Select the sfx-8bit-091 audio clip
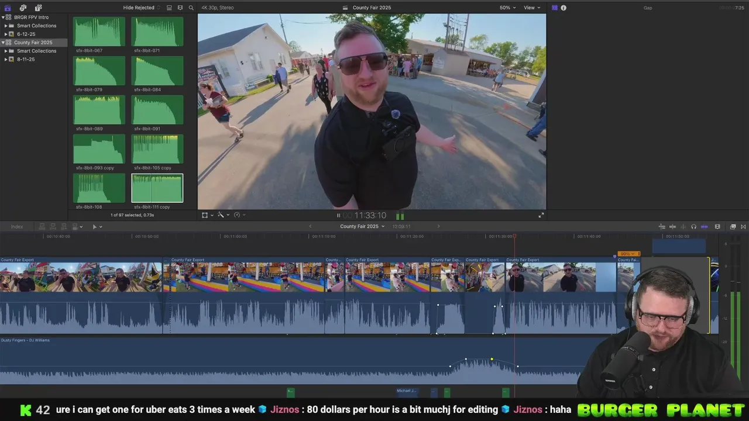 coord(157,110)
